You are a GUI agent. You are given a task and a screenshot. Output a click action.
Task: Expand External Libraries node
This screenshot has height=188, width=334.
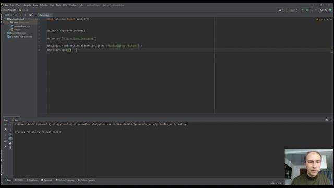click(x=5, y=33)
